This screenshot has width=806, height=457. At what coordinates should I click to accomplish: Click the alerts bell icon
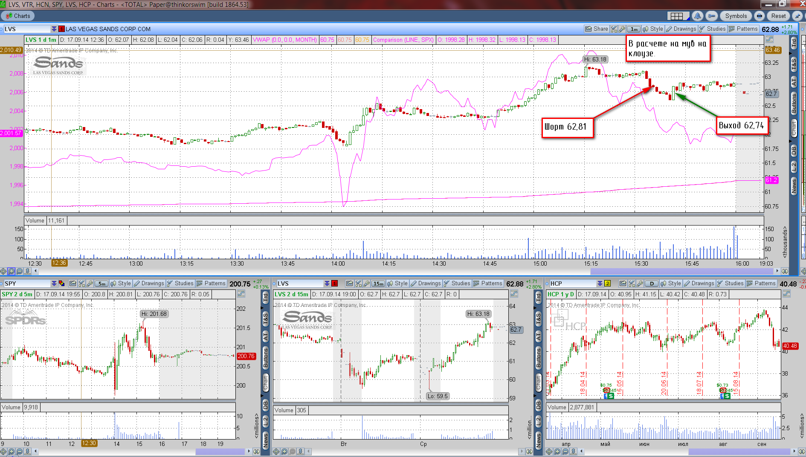(x=698, y=16)
